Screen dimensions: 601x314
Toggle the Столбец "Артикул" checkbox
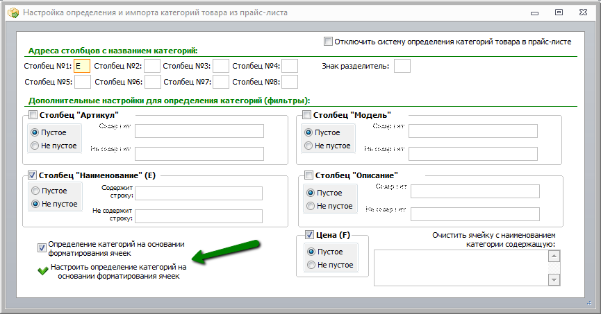[33, 115]
